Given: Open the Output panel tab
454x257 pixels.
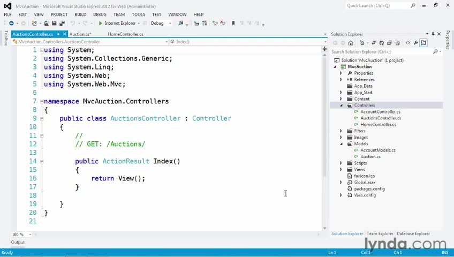Looking at the screenshot, I should (x=18, y=242).
